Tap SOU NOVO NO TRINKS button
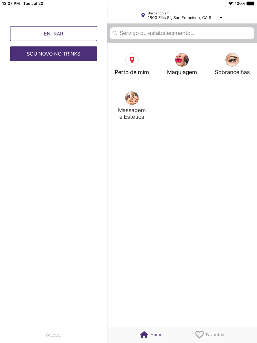Image resolution: width=257 pixels, height=343 pixels. tap(53, 54)
